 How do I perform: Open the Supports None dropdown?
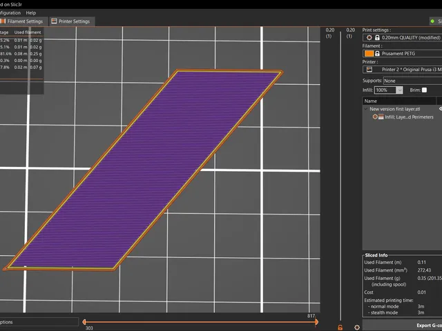pos(413,81)
